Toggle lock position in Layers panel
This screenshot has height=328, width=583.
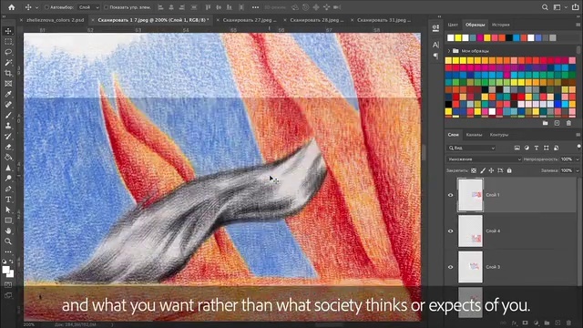click(491, 170)
